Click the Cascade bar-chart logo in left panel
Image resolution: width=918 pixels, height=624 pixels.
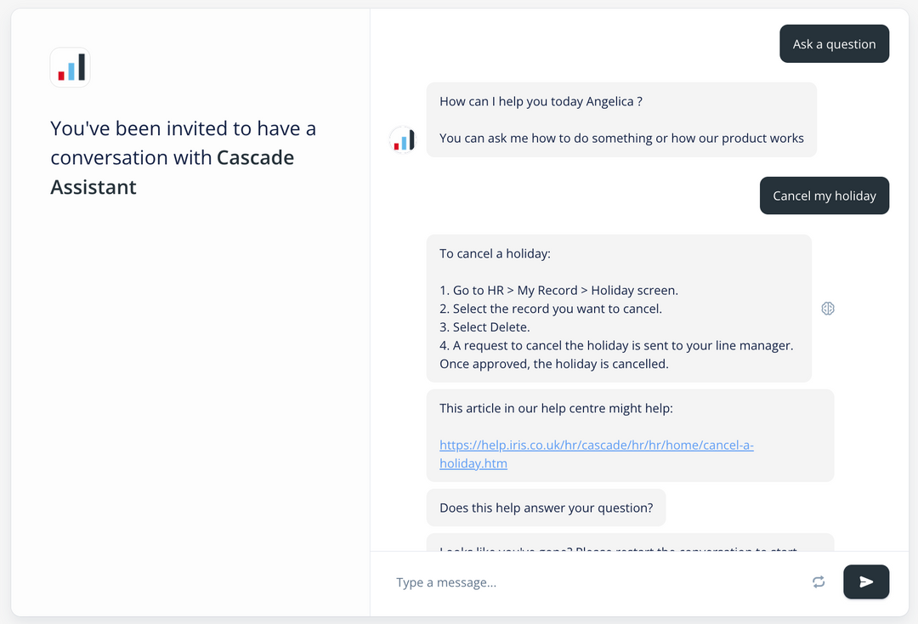tap(71, 67)
